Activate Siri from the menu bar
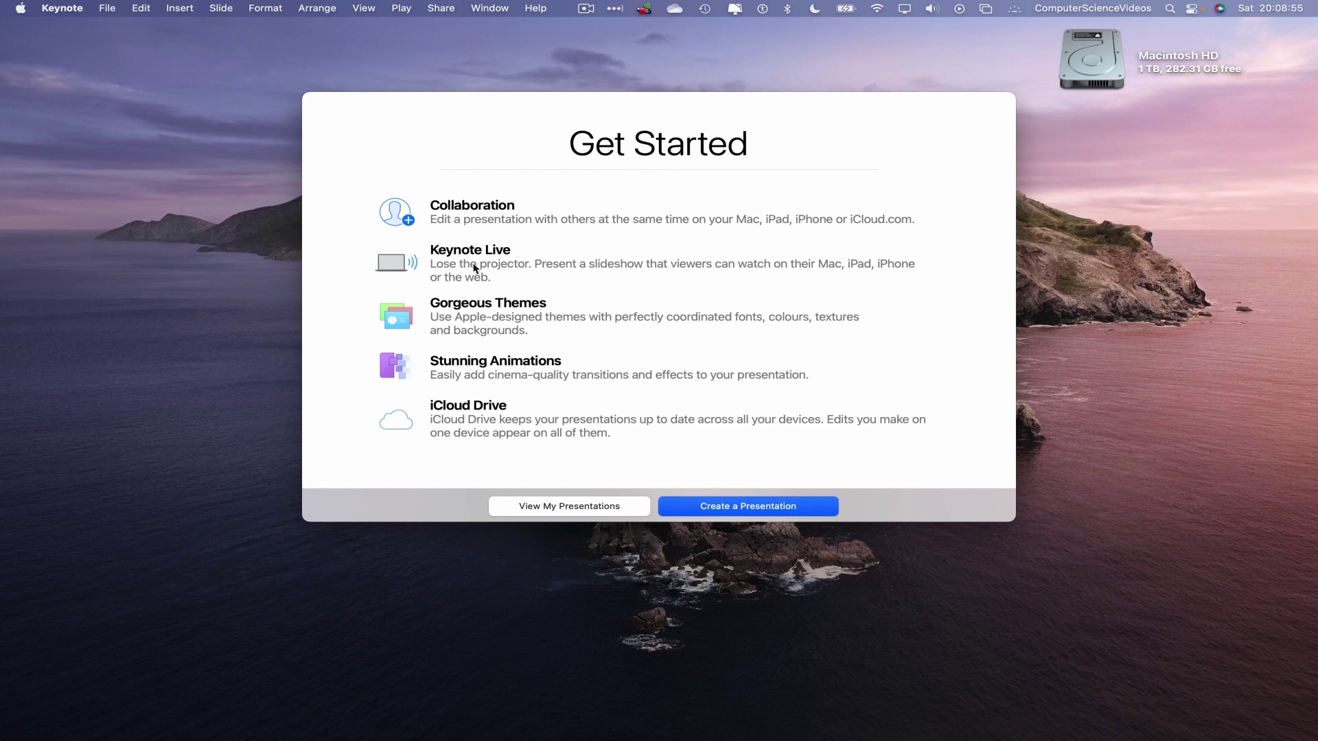Viewport: 1318px width, 741px height. tap(1221, 8)
